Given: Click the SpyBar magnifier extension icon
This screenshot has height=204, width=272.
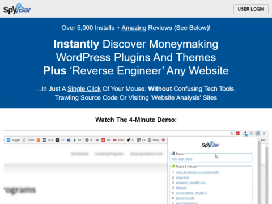Looking at the screenshot, I should [x=258, y=133].
